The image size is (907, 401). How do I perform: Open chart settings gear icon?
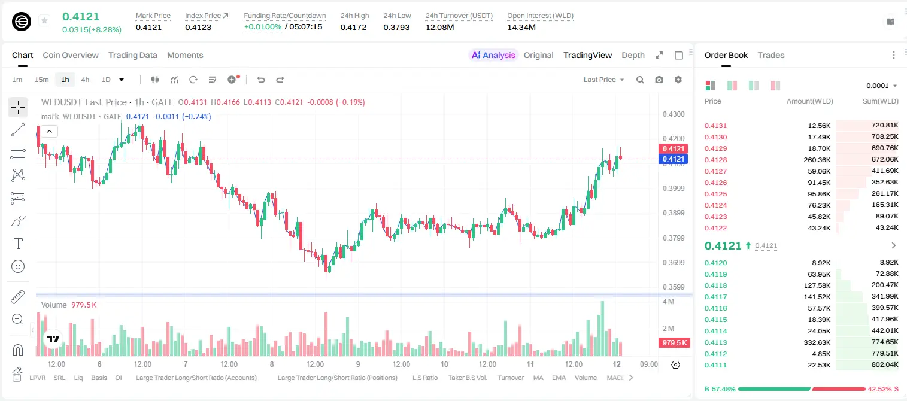coord(678,80)
